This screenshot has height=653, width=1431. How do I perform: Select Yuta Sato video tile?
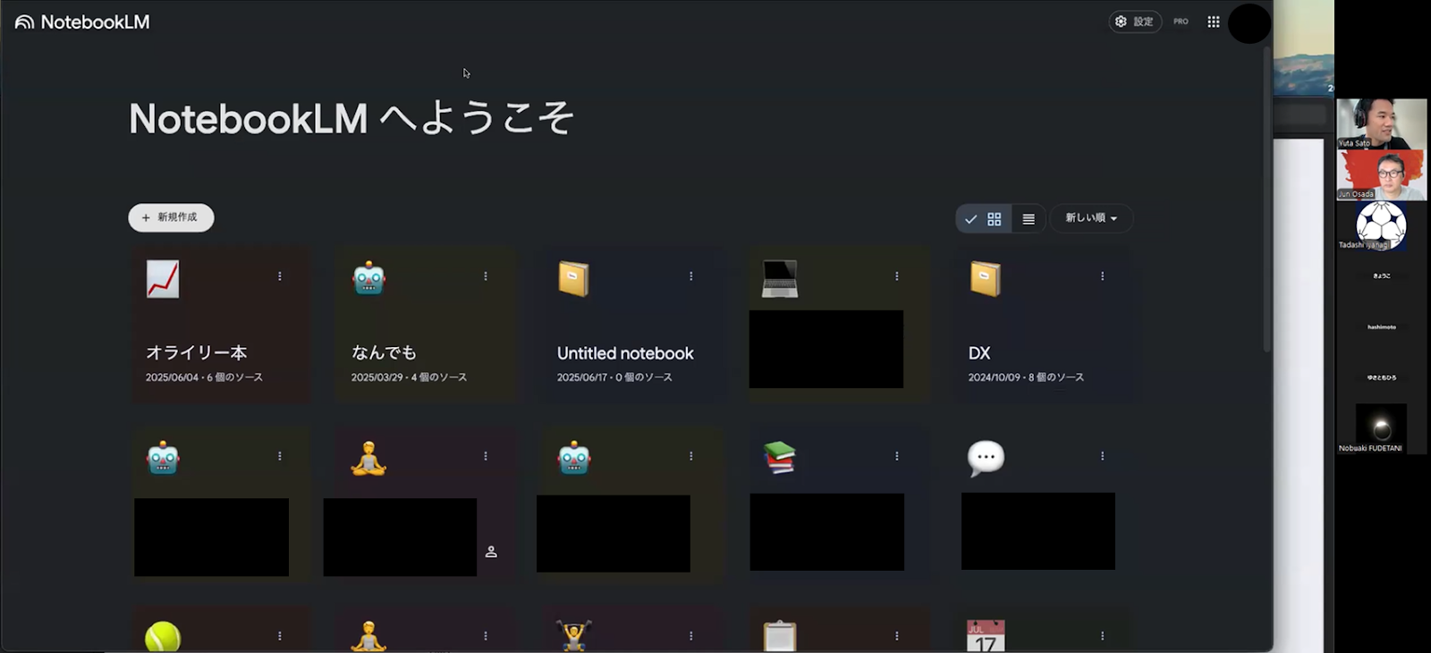point(1382,123)
